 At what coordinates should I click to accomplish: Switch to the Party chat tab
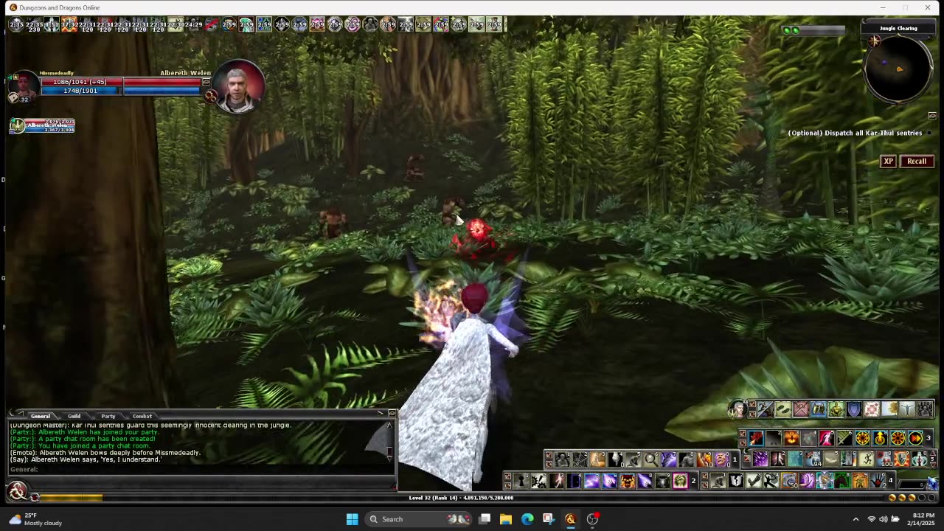point(108,416)
